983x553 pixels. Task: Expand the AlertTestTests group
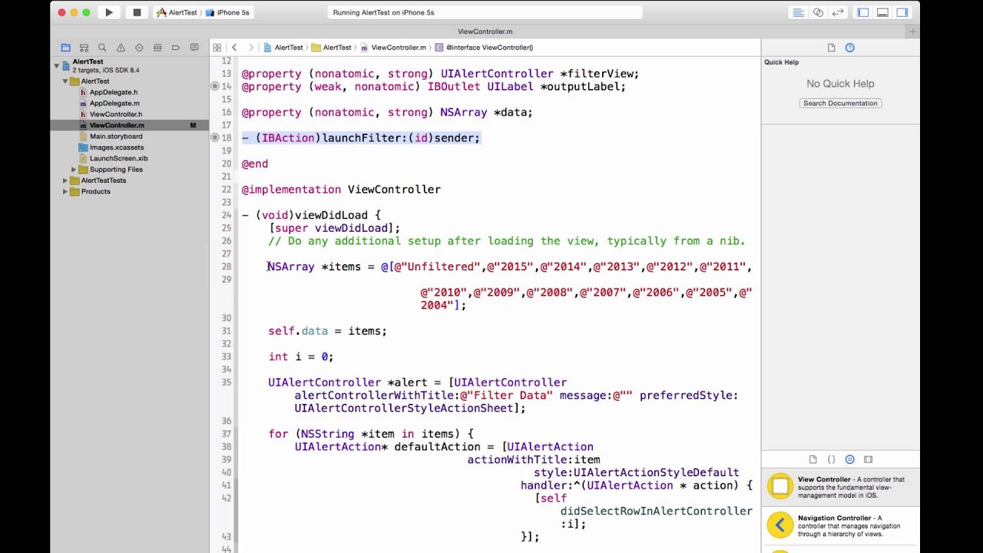click(65, 180)
